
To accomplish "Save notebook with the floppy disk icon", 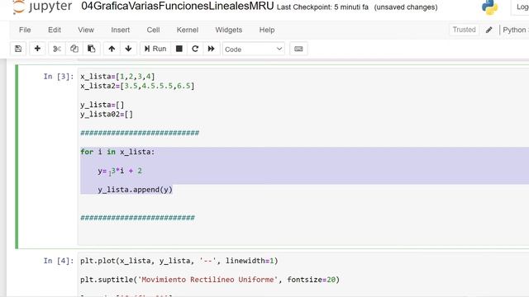I will click(18, 49).
